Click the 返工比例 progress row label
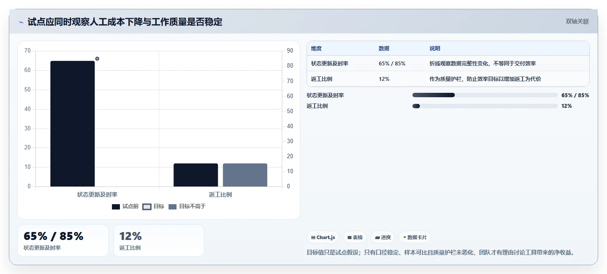 [317, 106]
